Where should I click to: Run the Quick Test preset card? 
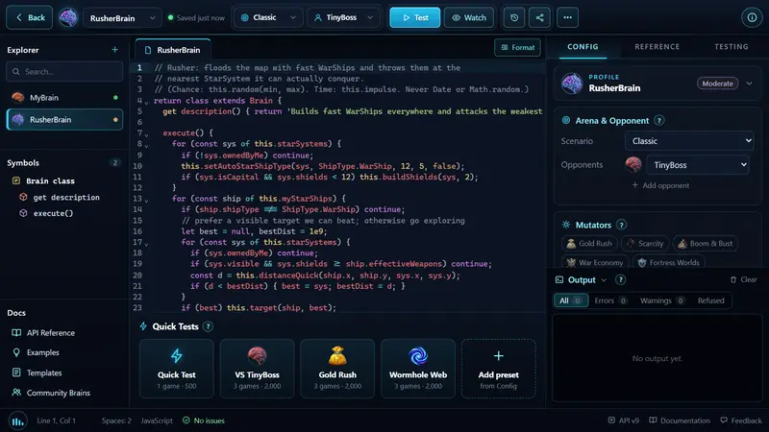point(177,369)
